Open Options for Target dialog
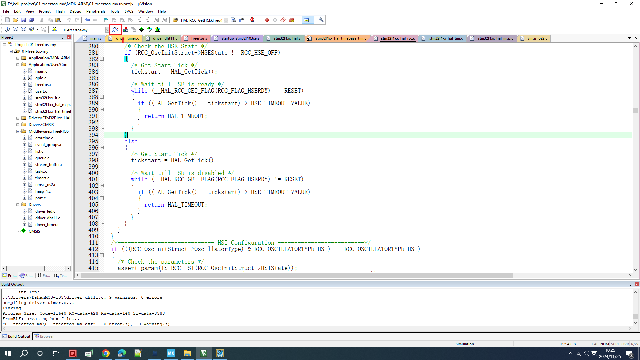Image resolution: width=640 pixels, height=360 pixels. click(115, 30)
